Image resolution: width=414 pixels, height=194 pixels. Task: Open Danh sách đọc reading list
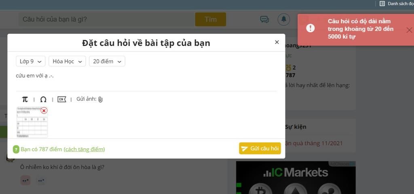(397, 3)
